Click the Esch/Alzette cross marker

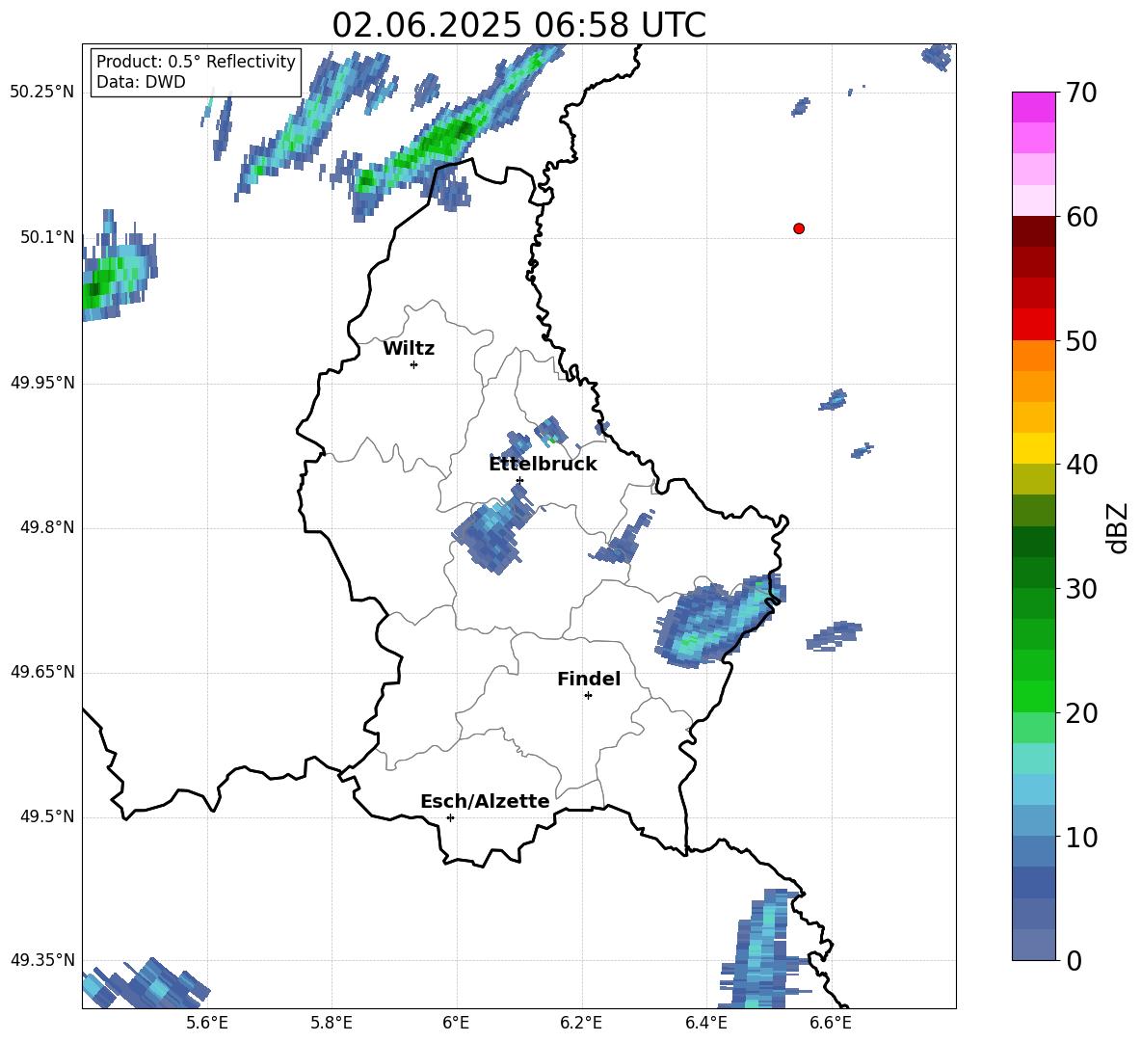coord(450,817)
